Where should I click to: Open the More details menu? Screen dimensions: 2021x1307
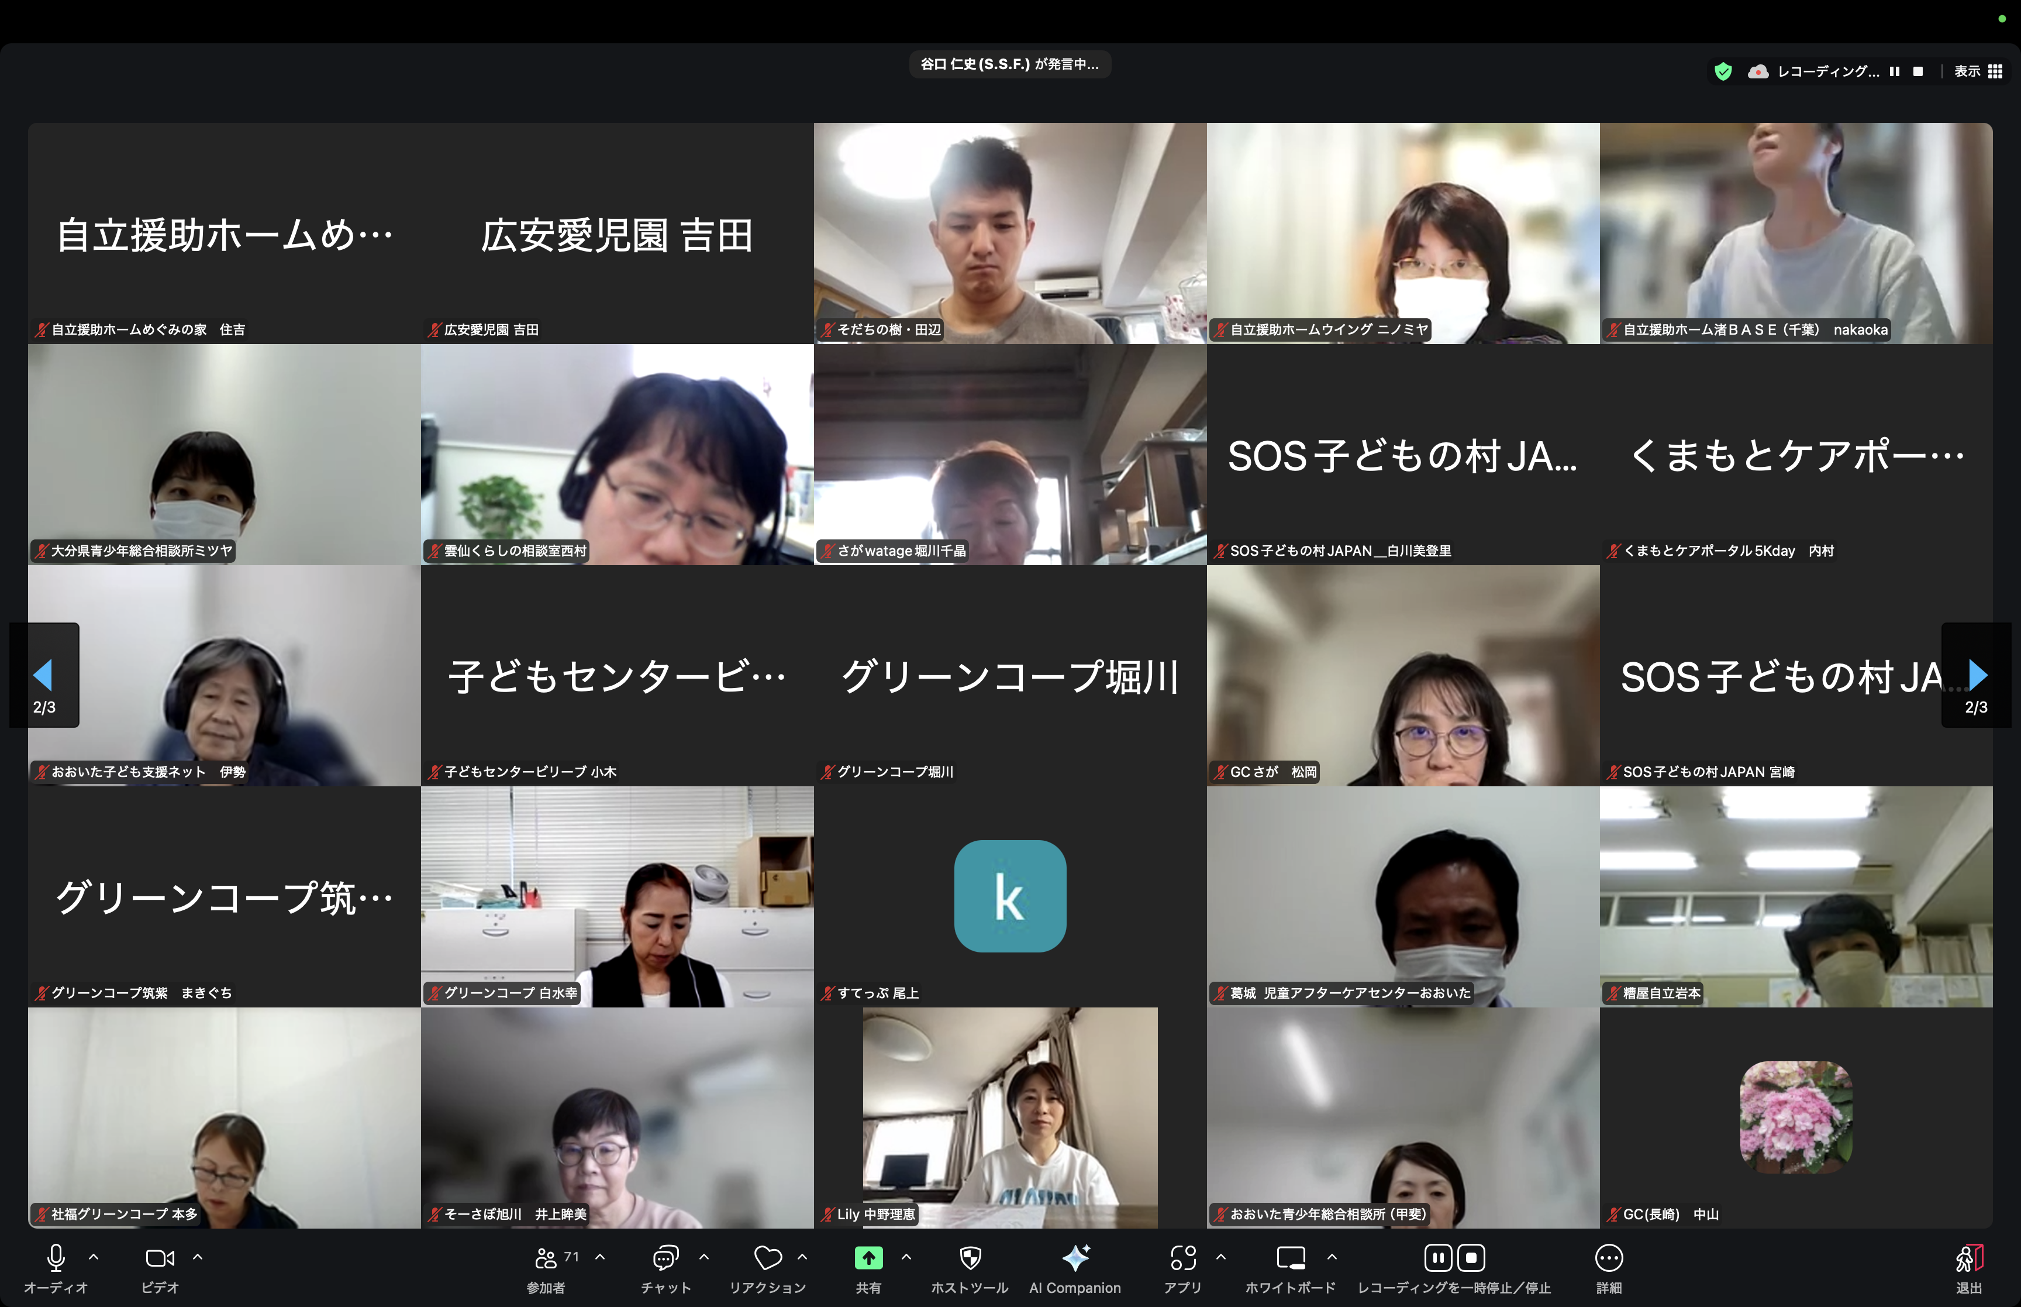1609,1258
